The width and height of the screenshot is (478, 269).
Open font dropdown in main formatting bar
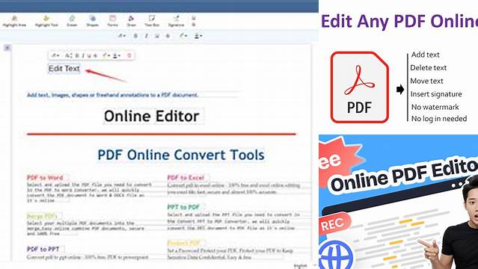pos(122,36)
